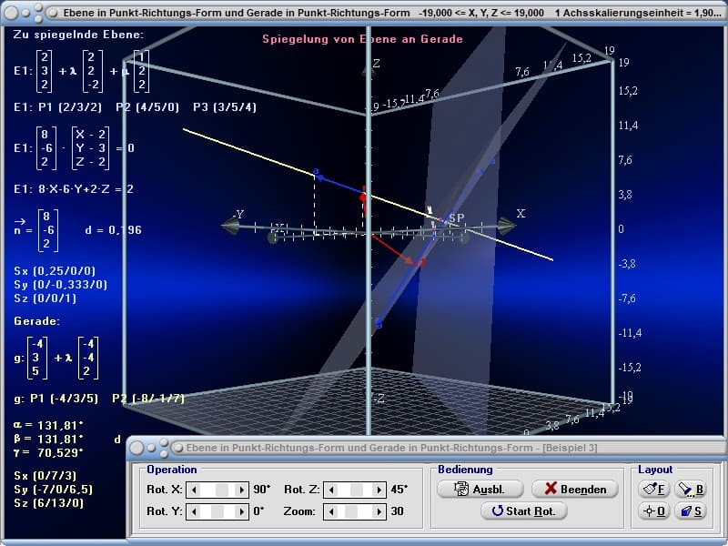Click the Rot. Y slider thumb
Screen dimensions: 728x546
pos(217,511)
